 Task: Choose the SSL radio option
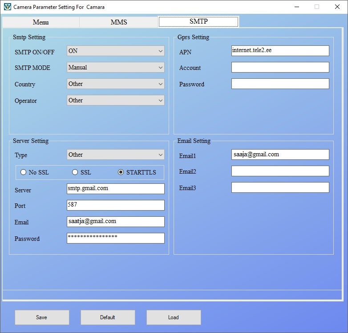tap(75, 172)
